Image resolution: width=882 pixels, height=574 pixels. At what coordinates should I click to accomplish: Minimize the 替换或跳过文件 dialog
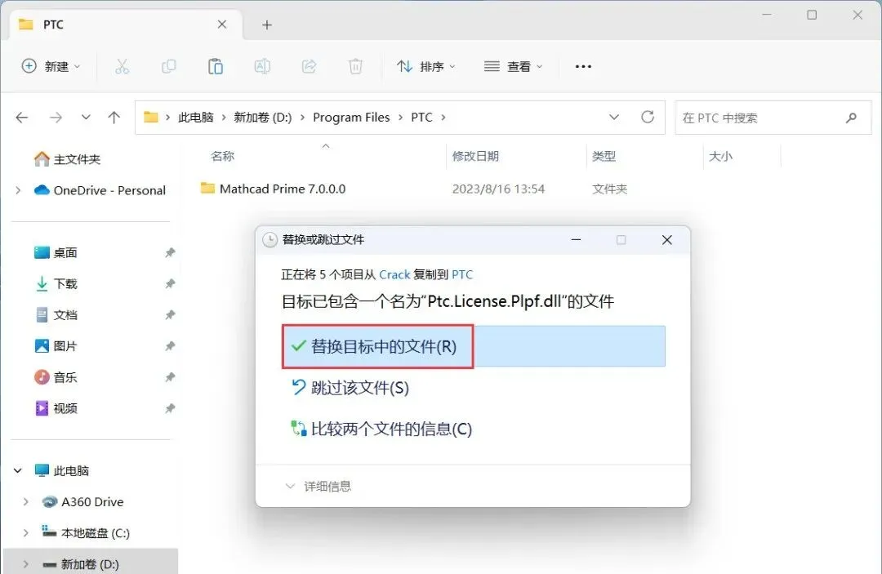coord(576,240)
